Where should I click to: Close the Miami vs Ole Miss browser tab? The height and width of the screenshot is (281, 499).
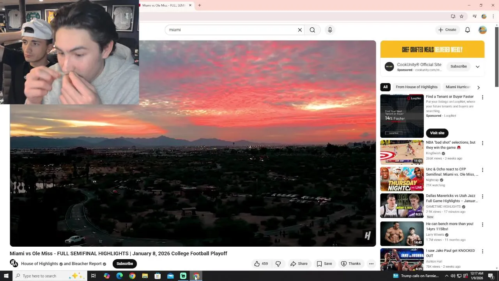tap(190, 5)
